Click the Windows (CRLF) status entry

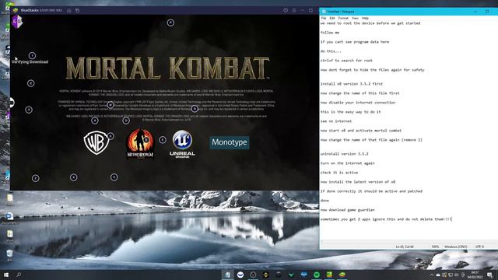pyautogui.click(x=456, y=247)
